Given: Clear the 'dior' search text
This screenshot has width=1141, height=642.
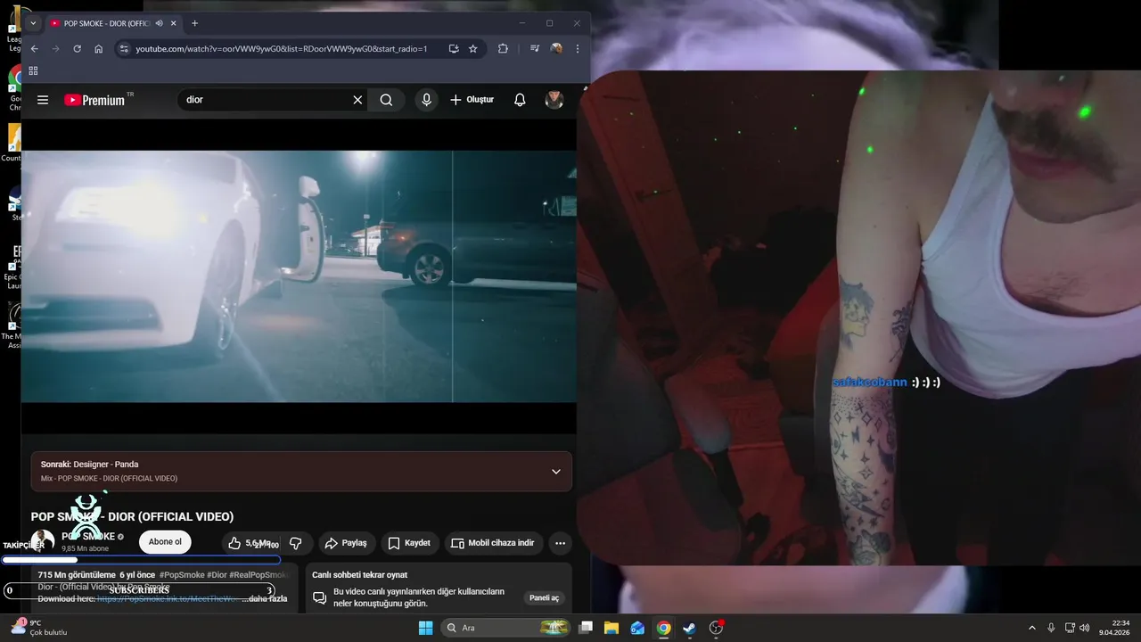Looking at the screenshot, I should pos(357,100).
